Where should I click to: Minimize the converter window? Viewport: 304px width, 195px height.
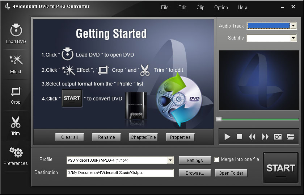tap(283, 8)
